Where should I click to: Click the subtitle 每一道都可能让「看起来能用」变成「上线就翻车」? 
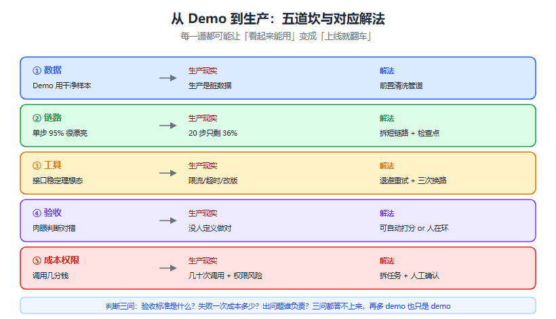click(x=275, y=36)
